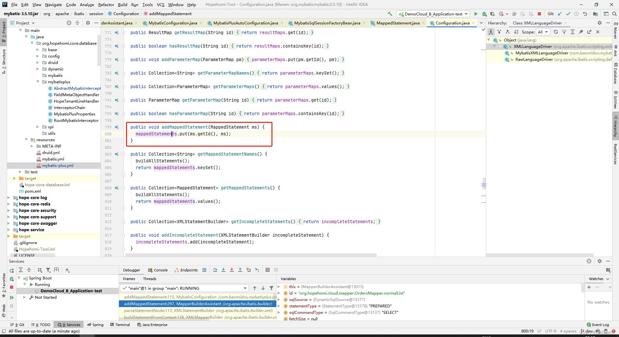Image resolution: width=619 pixels, height=337 pixels.
Task: Toggle code fold at line 799
Action: [124, 127]
